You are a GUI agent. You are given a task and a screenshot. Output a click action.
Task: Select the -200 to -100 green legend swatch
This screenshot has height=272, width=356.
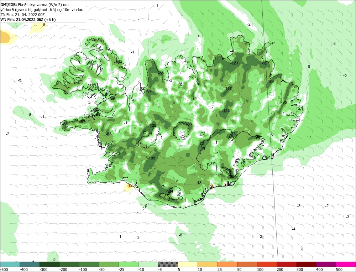(x=69, y=264)
